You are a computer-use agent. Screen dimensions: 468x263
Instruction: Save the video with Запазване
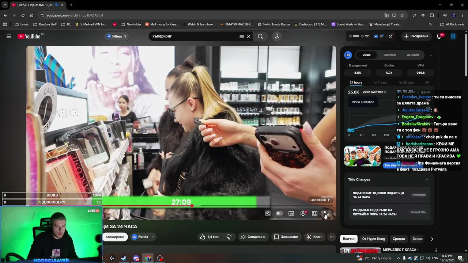coord(286,237)
